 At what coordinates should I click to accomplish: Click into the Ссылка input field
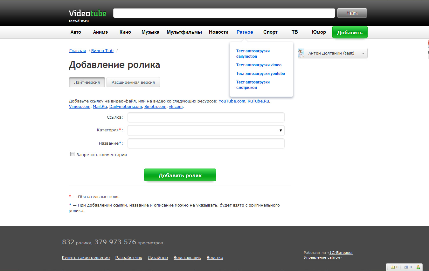click(x=206, y=117)
